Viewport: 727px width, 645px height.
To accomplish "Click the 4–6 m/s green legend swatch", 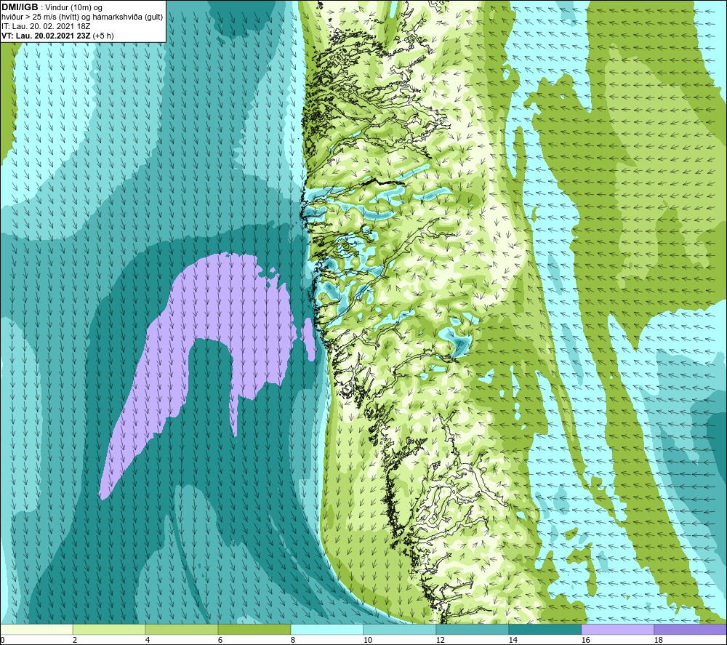I will (182, 629).
